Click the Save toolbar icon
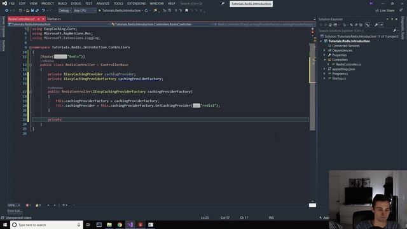The width and height of the screenshot is (407, 229). 32,11
